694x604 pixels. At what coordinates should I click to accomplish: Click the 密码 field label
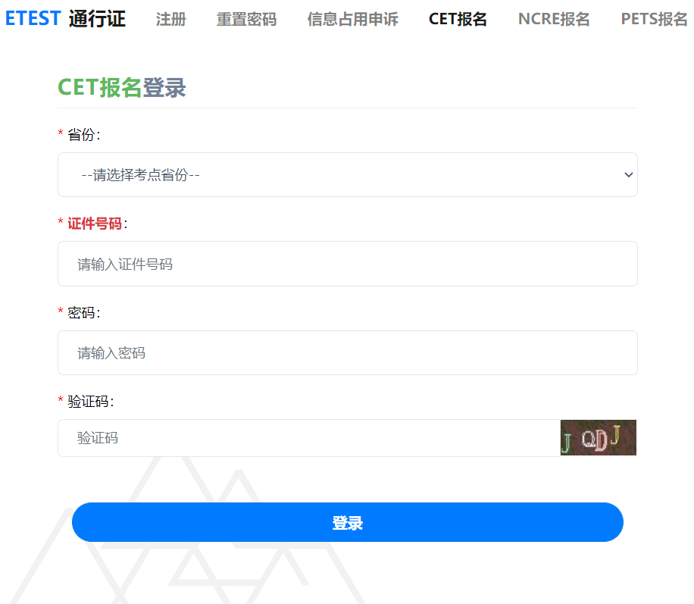click(81, 313)
